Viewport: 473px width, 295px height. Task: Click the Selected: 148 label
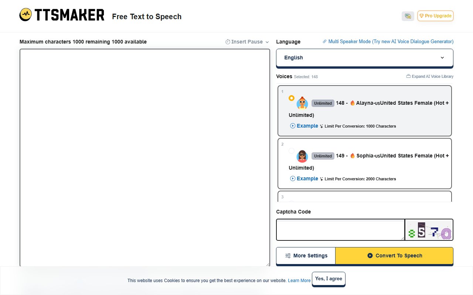(306, 77)
